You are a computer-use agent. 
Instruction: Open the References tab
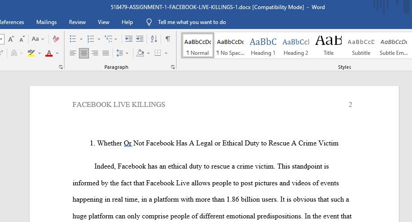(11, 22)
